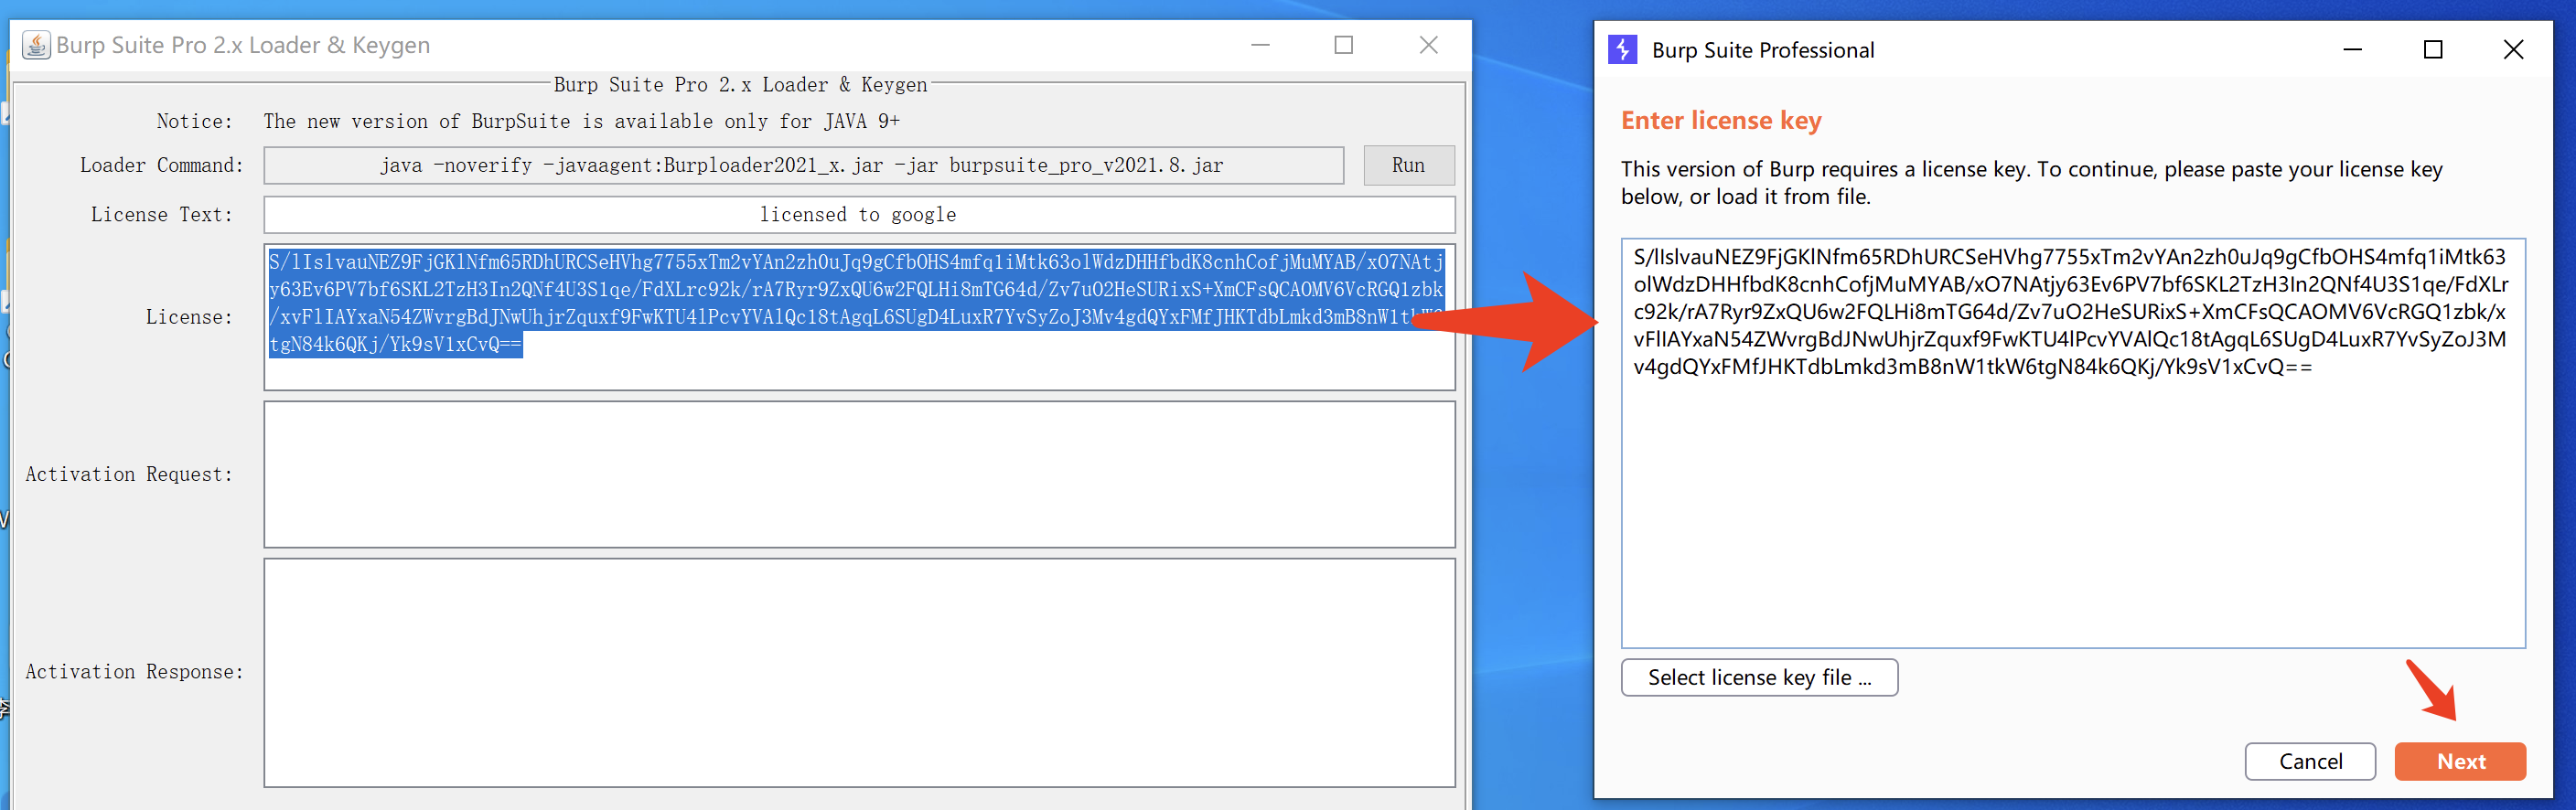Minimize the Loader & Keygen window
This screenshot has width=2576, height=810.
(x=1260, y=45)
